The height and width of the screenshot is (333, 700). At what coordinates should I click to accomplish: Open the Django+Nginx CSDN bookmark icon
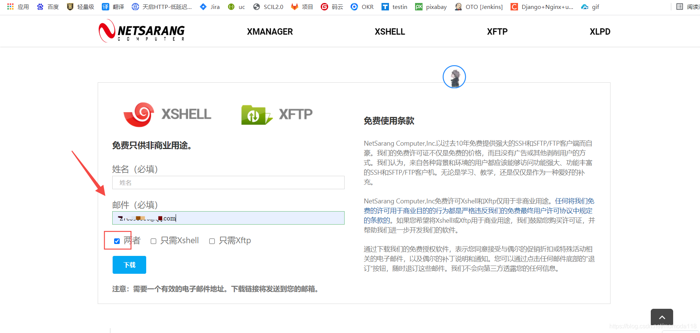pyautogui.click(x=514, y=7)
